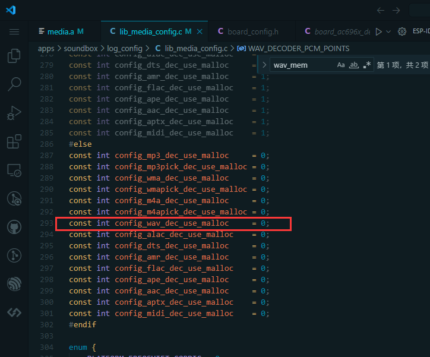Click the ESP-ID label in editor toolbar

pyautogui.click(x=421, y=31)
